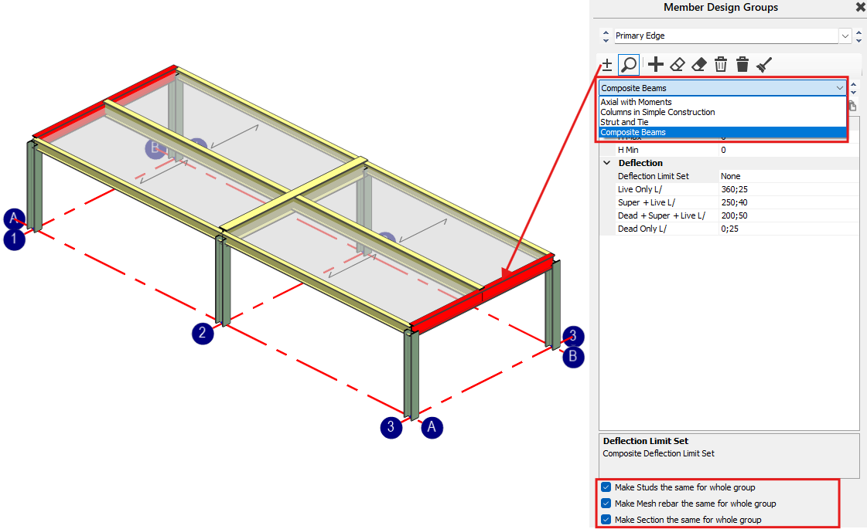Collapse the Deflection property section
Image resolution: width=867 pixels, height=529 pixels.
[607, 163]
